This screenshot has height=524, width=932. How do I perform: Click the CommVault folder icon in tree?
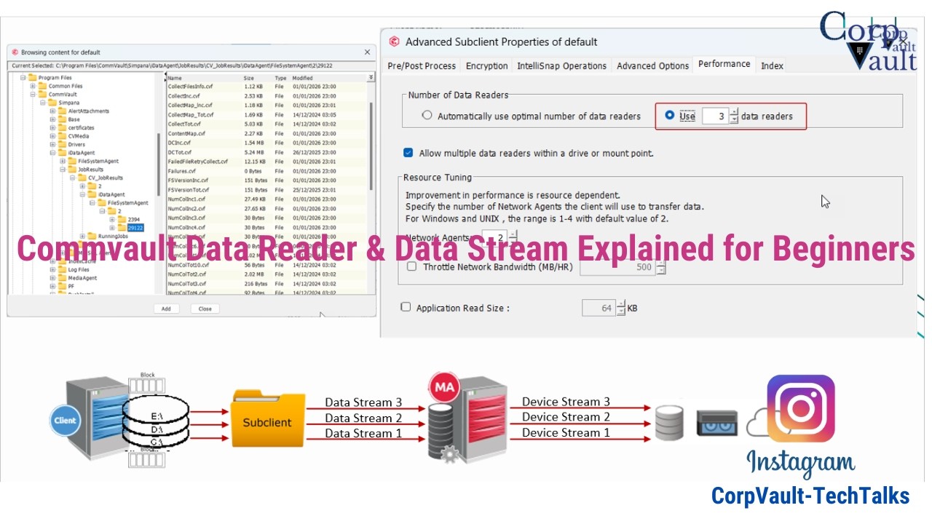click(x=43, y=95)
